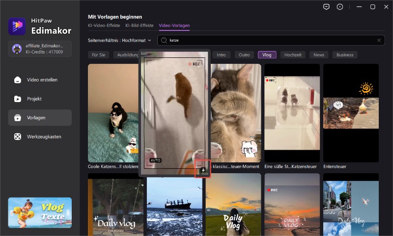Click the round settings icon in the title bar
The height and width of the screenshot is (236, 393).
pyautogui.click(x=340, y=7)
